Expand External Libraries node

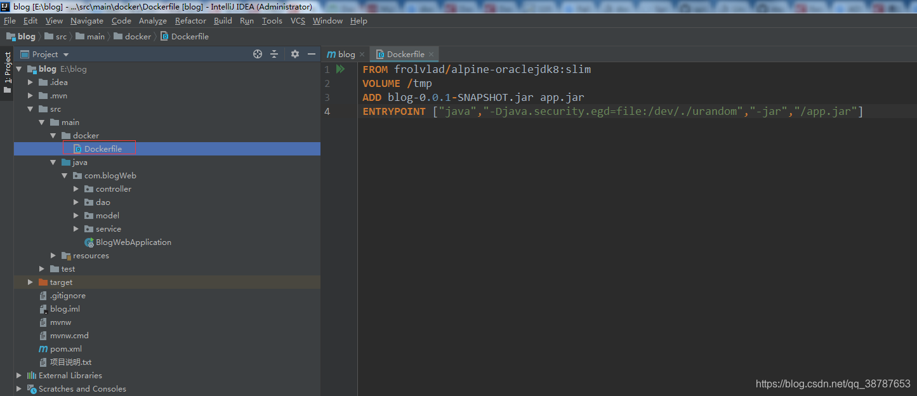coord(19,376)
